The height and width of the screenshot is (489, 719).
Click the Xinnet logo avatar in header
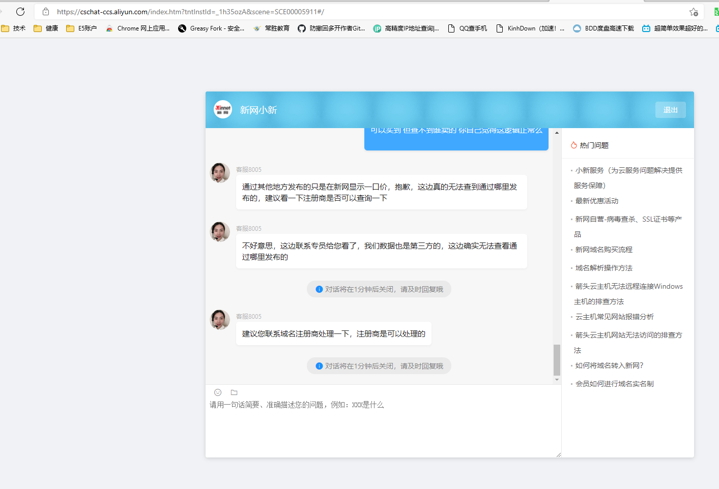point(223,110)
